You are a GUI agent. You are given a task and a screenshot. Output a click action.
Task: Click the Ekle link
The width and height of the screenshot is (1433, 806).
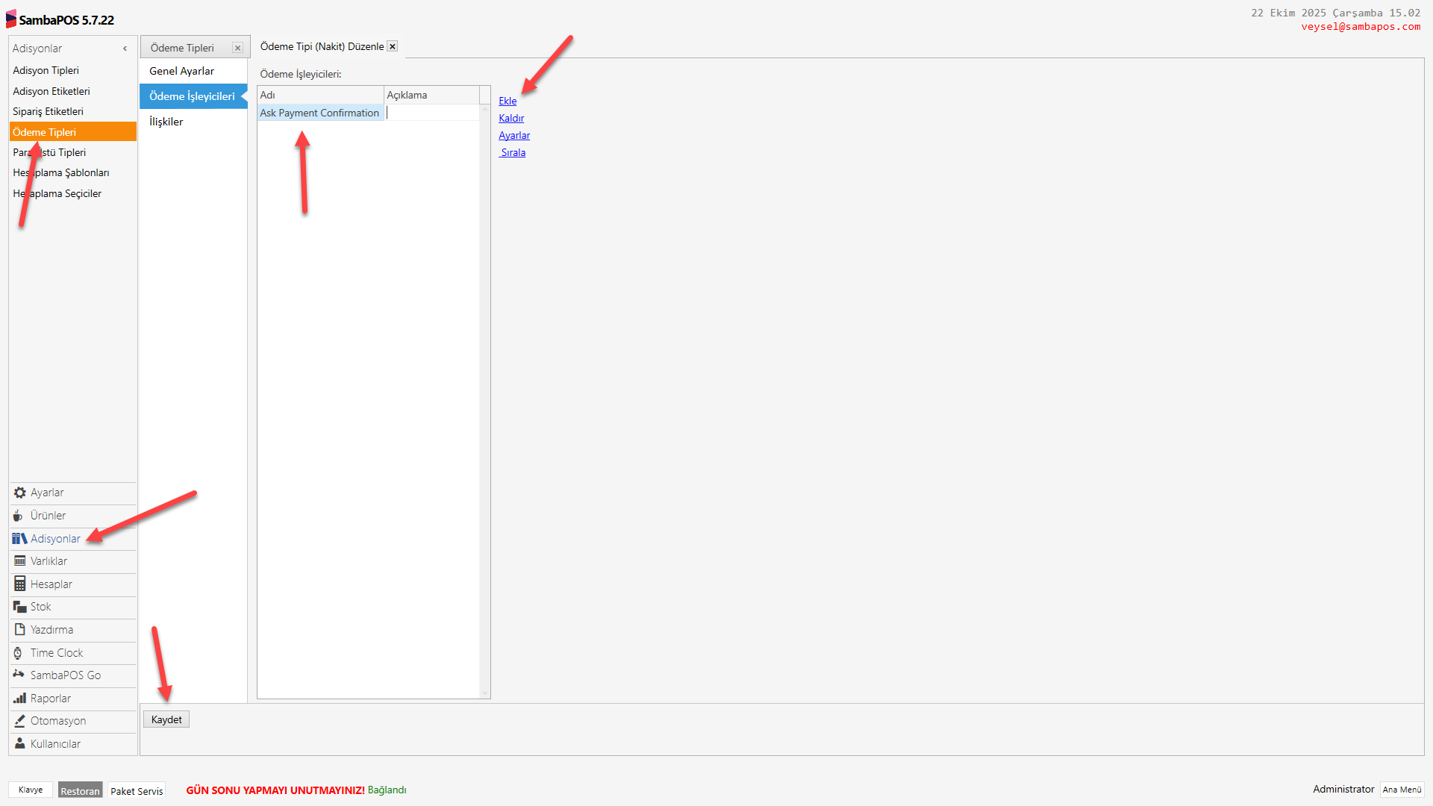coord(508,101)
